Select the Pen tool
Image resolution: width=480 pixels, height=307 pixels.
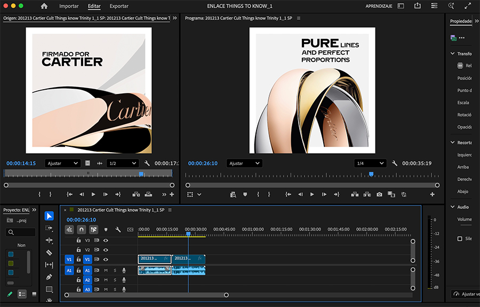[49, 277]
